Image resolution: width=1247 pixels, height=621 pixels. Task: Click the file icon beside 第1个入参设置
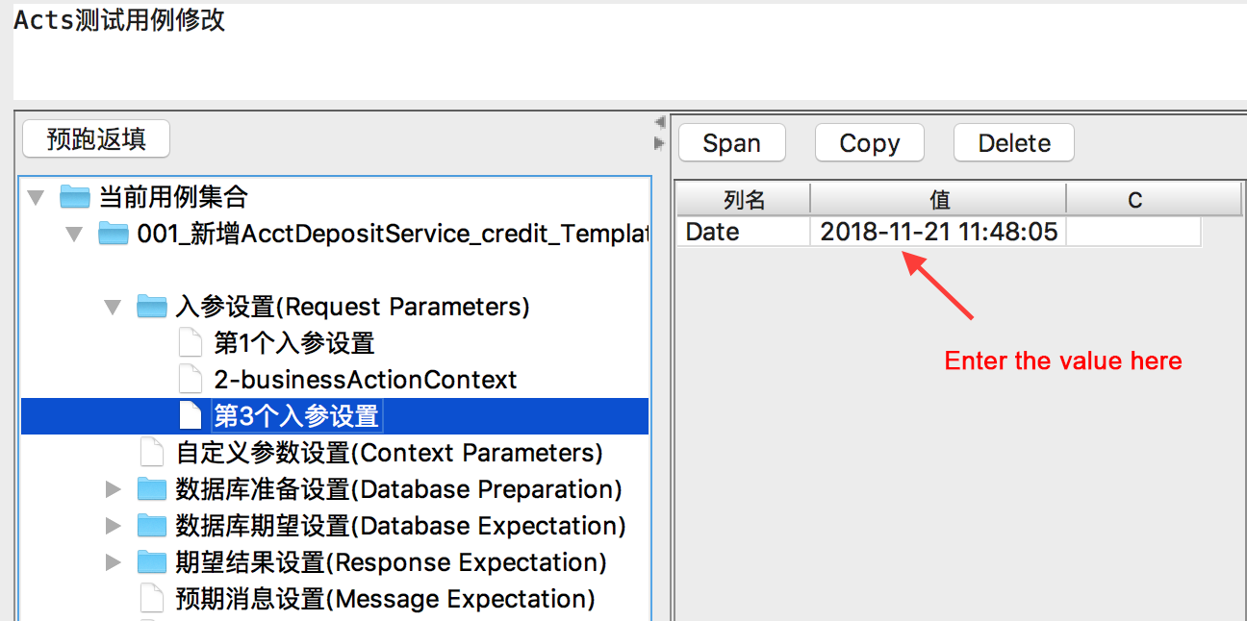[191, 343]
